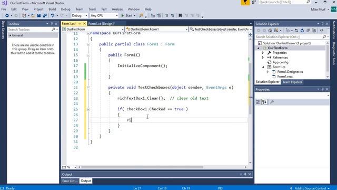
Task: Click the View Code icon in Solution Explorer
Action: tap(322, 31)
